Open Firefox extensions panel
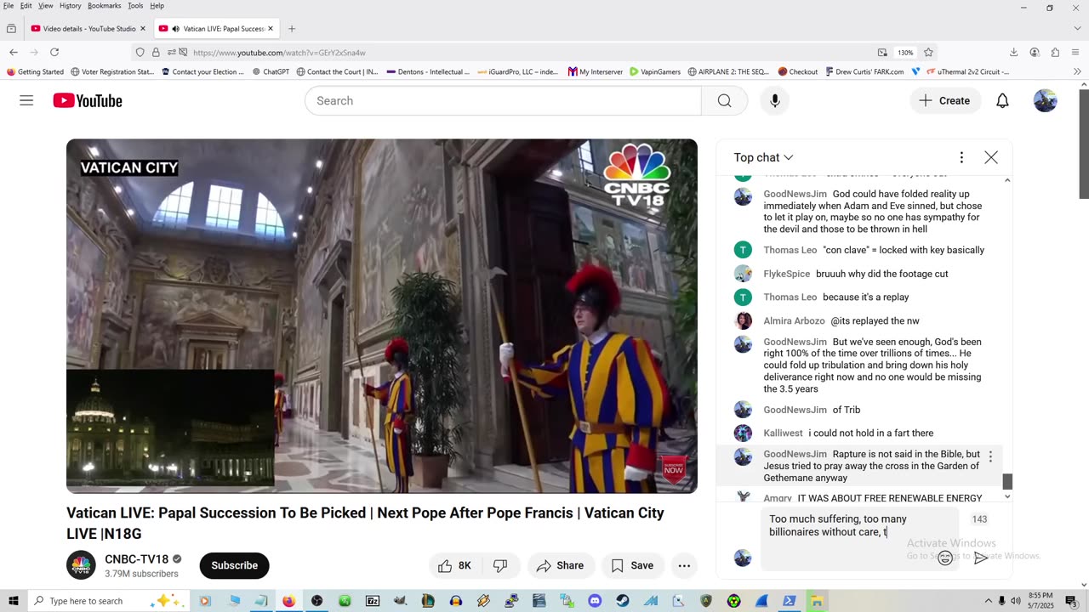Image resolution: width=1089 pixels, height=612 pixels. [1055, 52]
